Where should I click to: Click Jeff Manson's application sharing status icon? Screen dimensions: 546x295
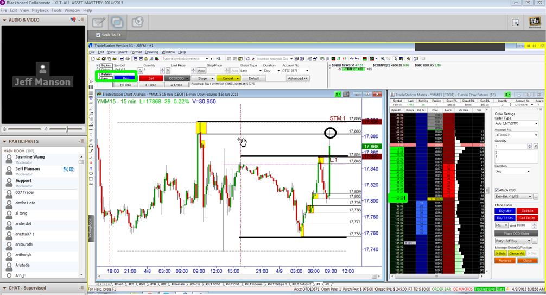point(72,169)
